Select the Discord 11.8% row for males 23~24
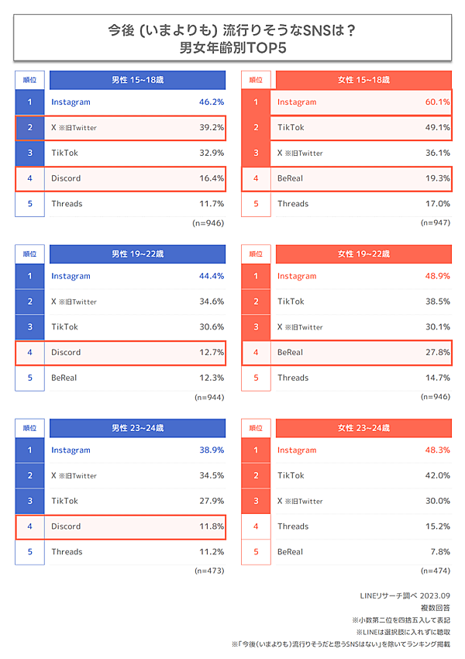Screen dimensions: 465x659 [137, 527]
